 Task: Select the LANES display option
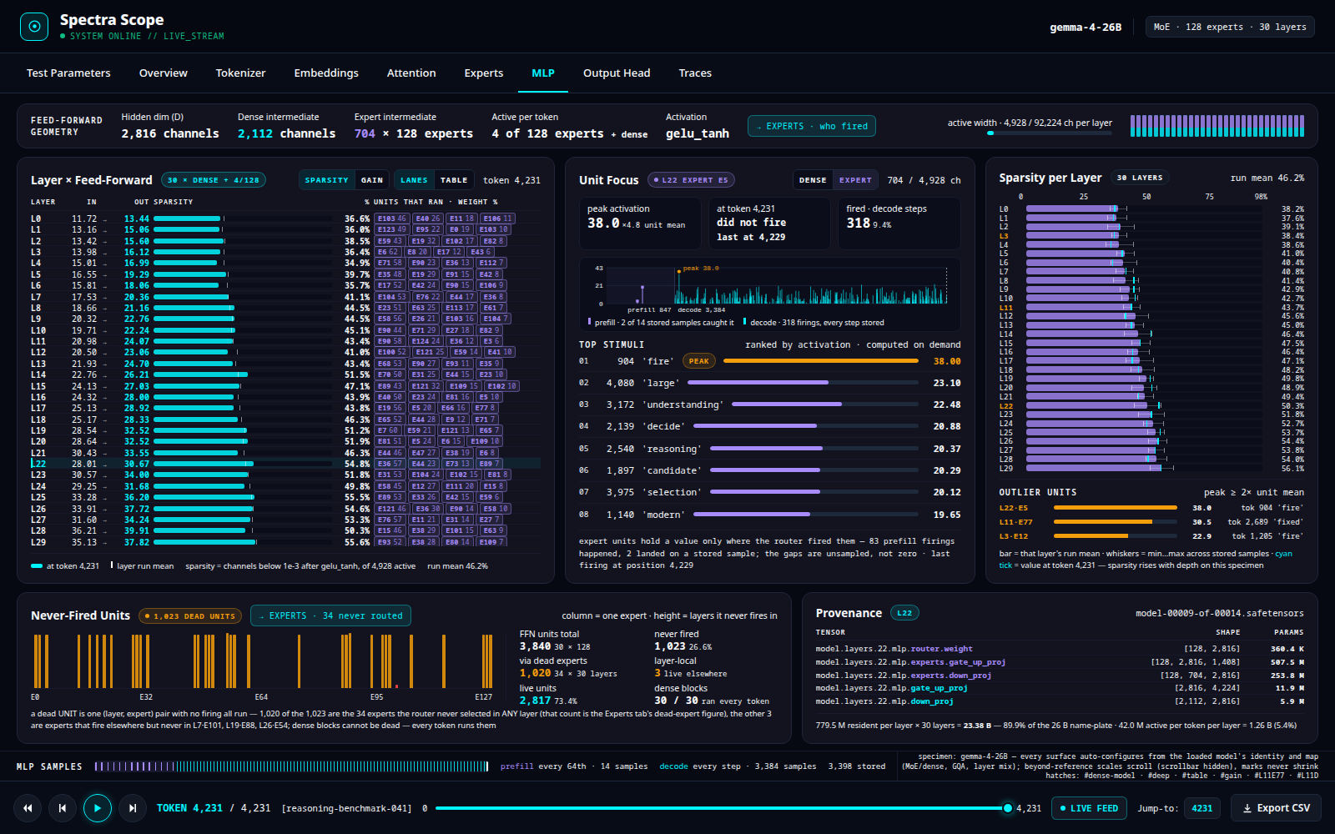tap(414, 180)
